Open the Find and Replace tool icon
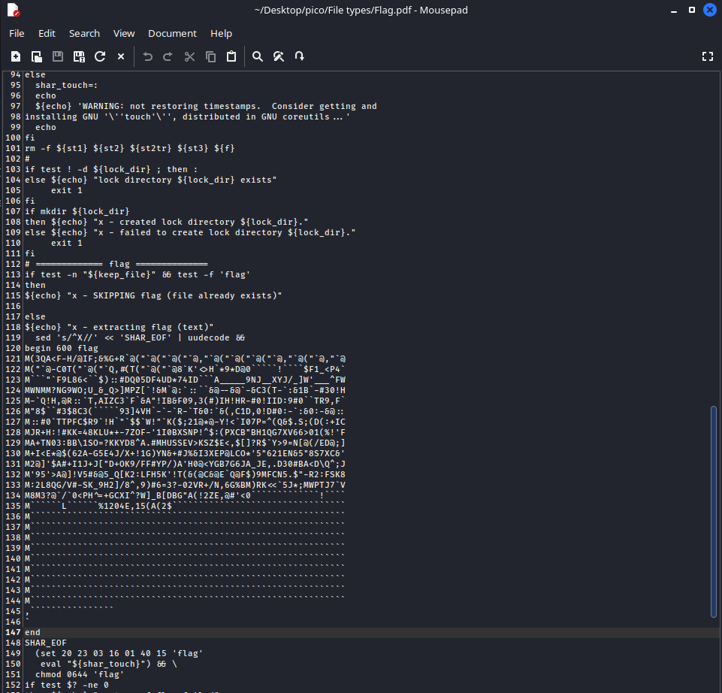The height and width of the screenshot is (693, 722). (278, 56)
